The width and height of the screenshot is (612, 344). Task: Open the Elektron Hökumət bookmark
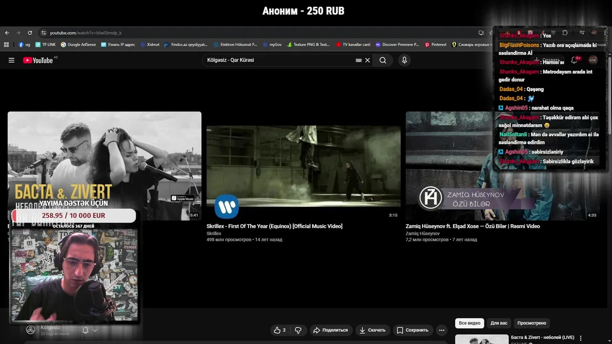point(235,44)
